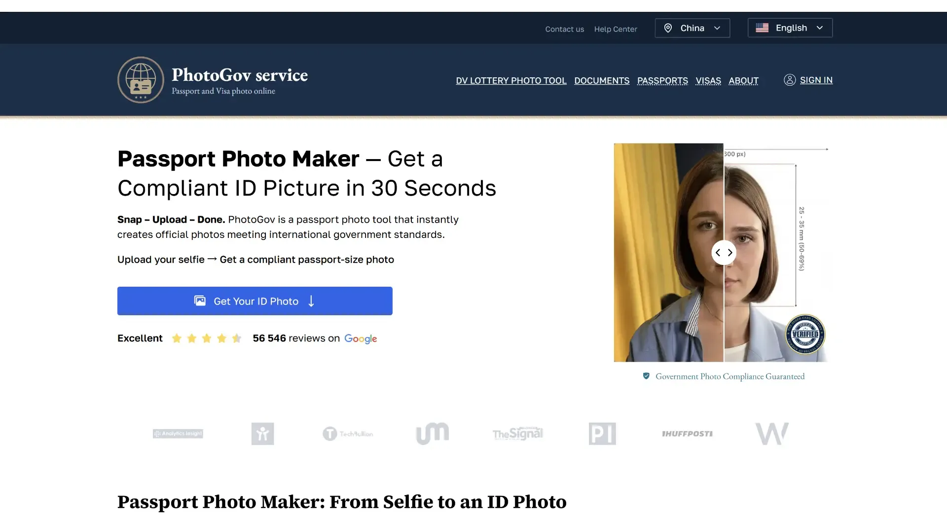
Task: Click the Get Your ID Photo button
Action: click(255, 301)
